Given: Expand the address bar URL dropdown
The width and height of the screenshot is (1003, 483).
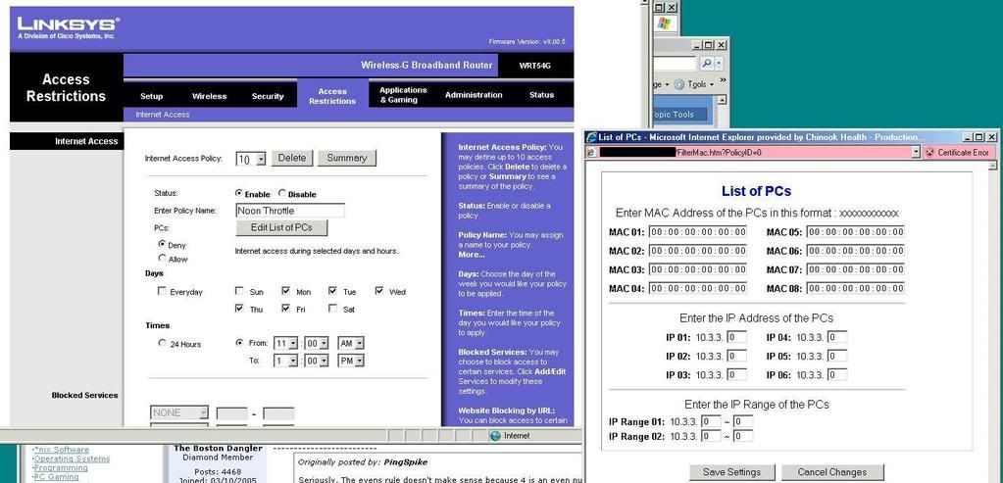Looking at the screenshot, I should click(x=916, y=153).
